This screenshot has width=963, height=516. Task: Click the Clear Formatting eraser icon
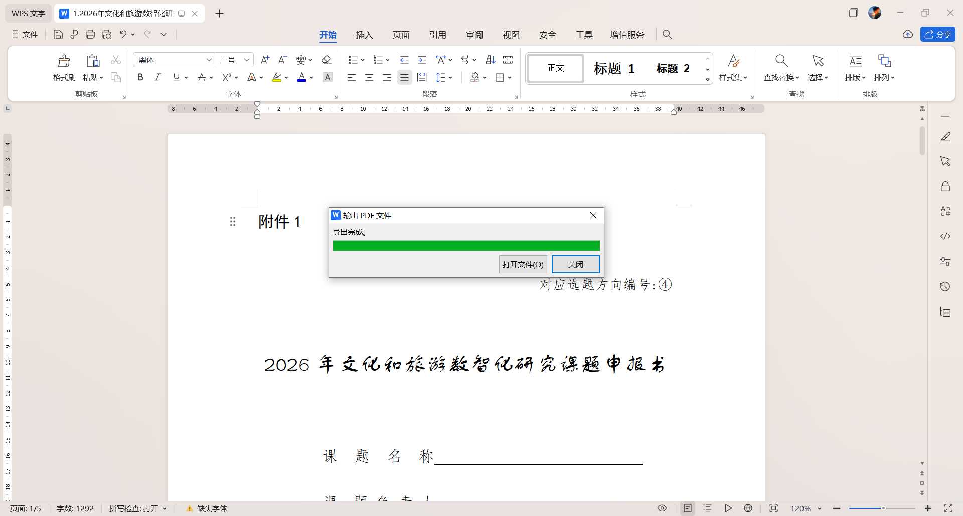pos(326,60)
